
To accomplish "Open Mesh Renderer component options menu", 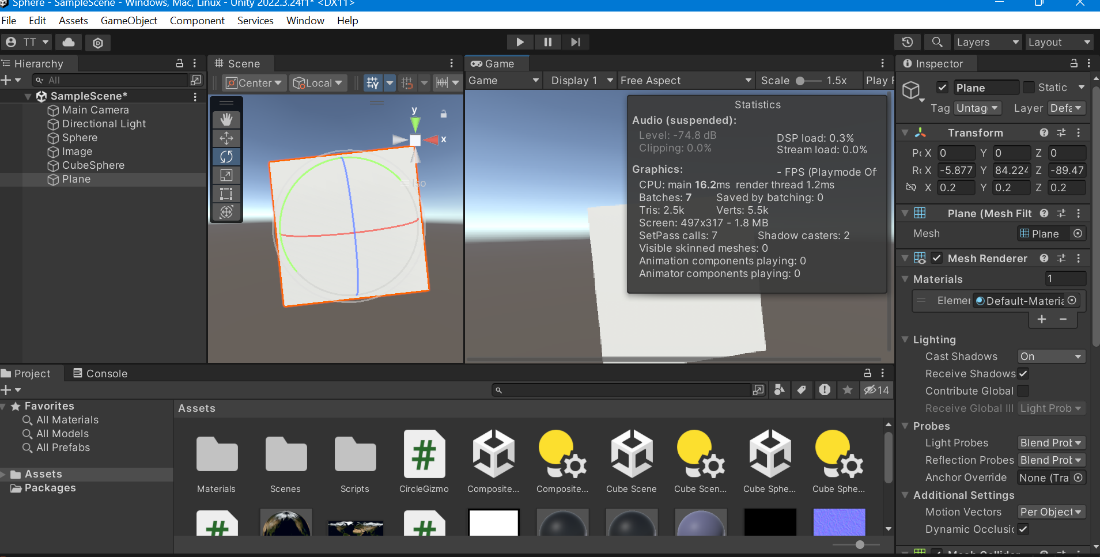I will click(x=1079, y=258).
